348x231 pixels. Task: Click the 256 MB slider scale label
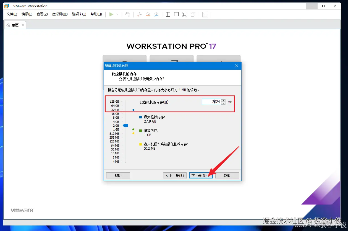click(114, 137)
